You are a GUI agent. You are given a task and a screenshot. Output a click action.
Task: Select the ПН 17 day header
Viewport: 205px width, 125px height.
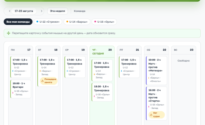click(20, 50)
